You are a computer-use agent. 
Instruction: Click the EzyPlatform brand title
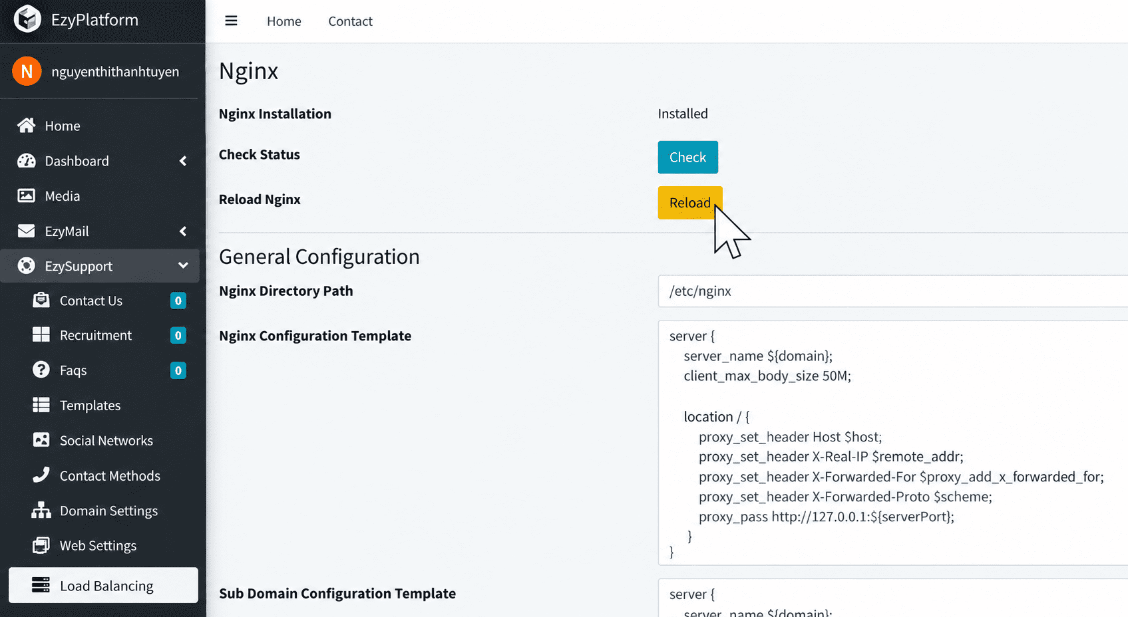pyautogui.click(x=94, y=20)
